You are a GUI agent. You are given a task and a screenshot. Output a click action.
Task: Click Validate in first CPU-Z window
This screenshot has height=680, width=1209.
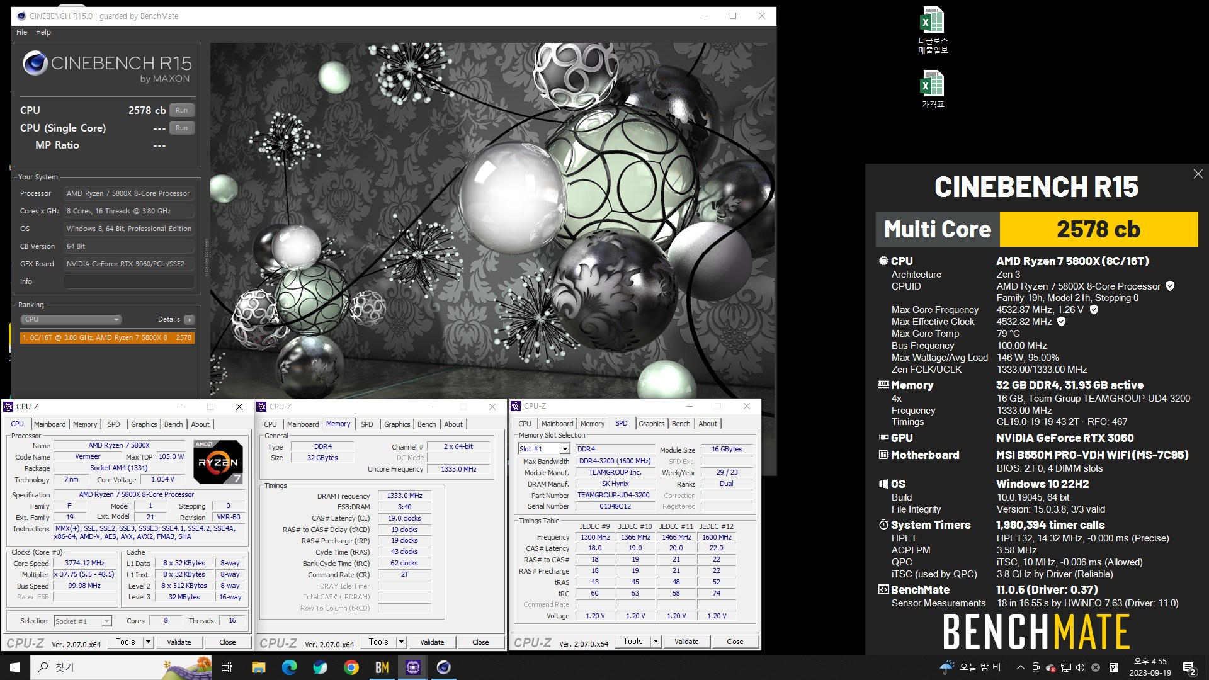179,642
